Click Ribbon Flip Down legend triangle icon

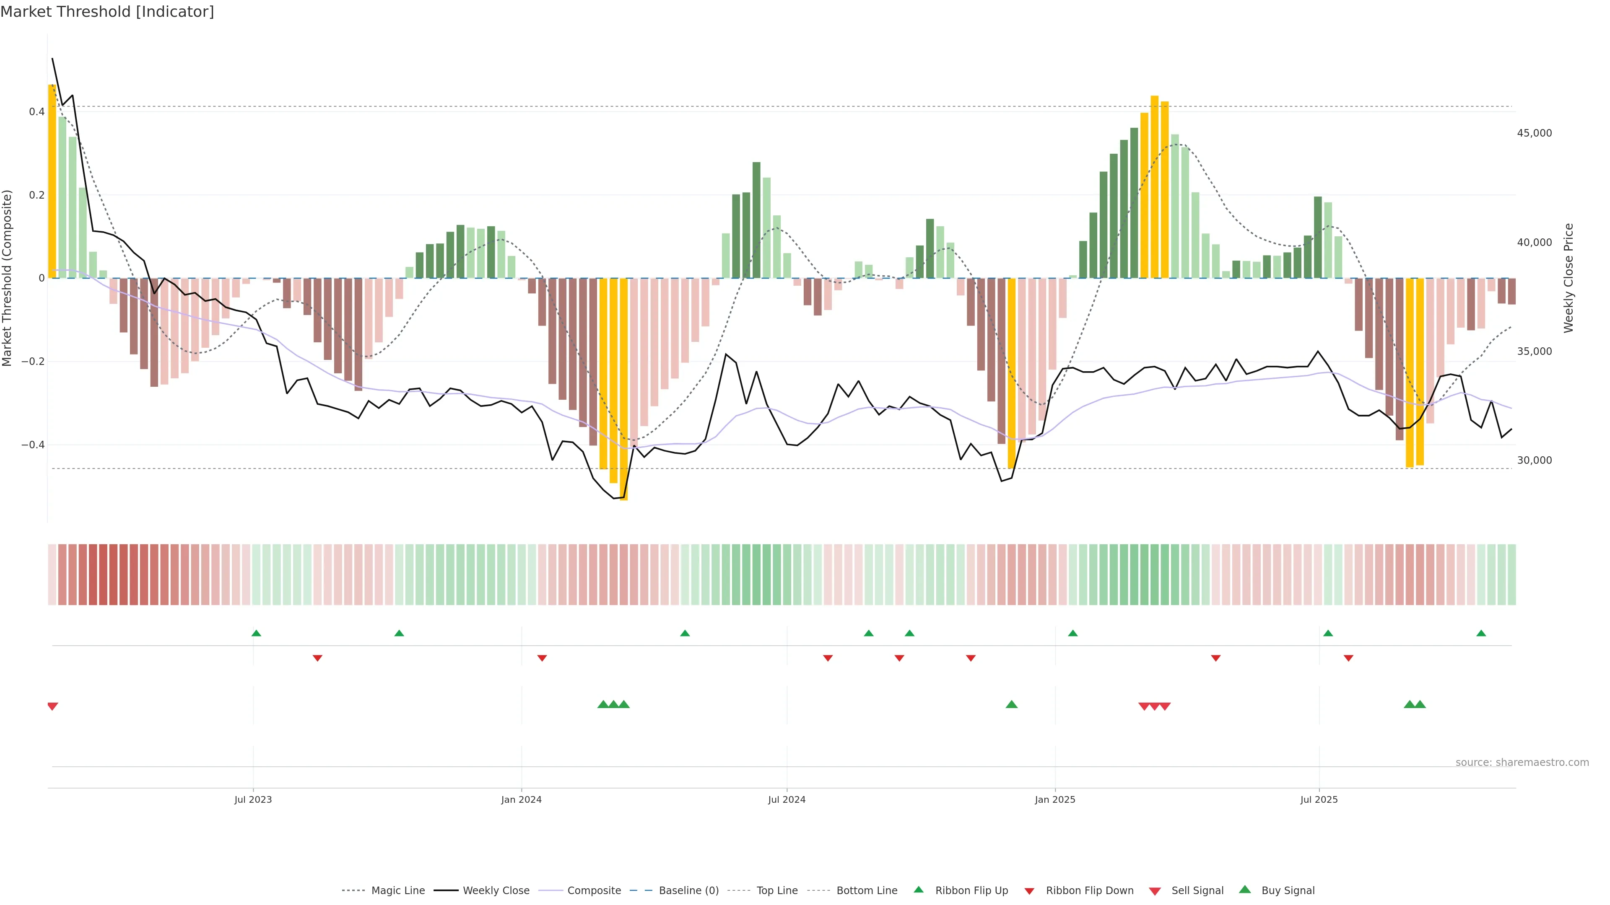1029,891
